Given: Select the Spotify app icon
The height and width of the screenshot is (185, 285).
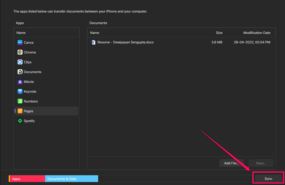Looking at the screenshot, I should 20,121.
